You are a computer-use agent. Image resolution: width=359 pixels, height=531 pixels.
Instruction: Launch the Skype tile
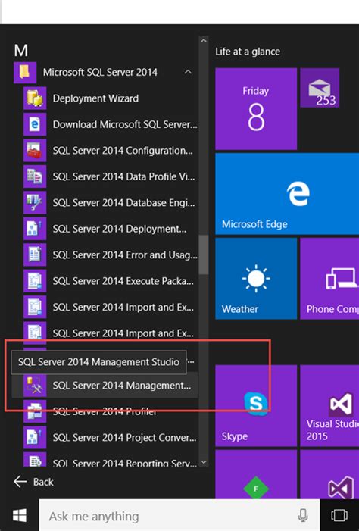[256, 406]
